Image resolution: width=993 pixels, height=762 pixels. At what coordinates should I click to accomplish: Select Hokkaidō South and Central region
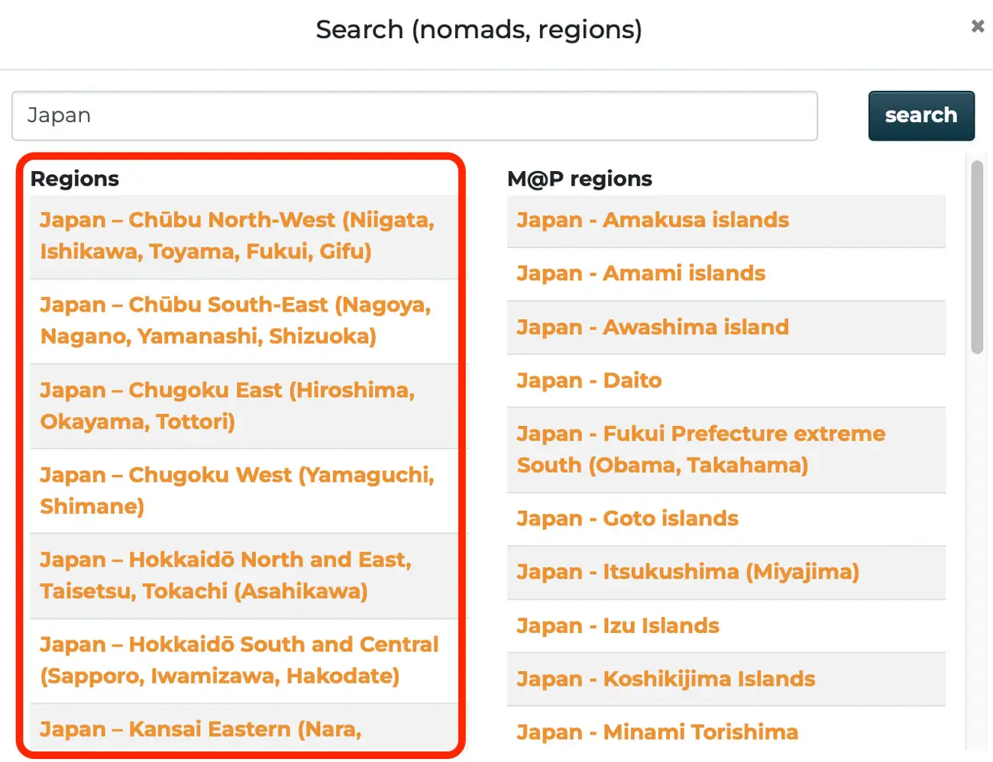[239, 660]
